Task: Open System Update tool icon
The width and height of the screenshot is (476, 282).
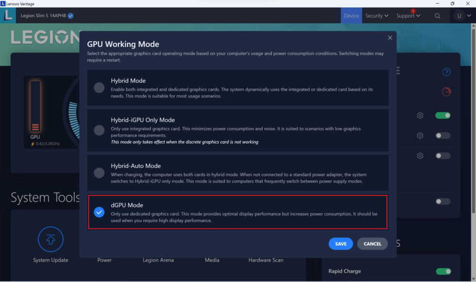Action: click(x=50, y=239)
